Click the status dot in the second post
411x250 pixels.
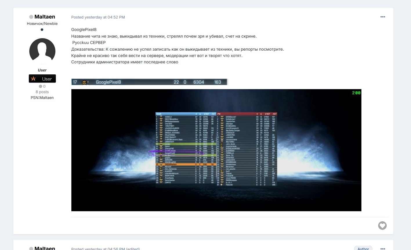31,248
